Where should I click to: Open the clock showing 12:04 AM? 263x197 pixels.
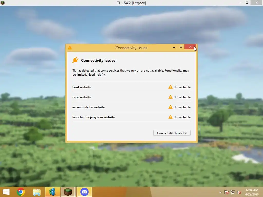[x=252, y=192]
